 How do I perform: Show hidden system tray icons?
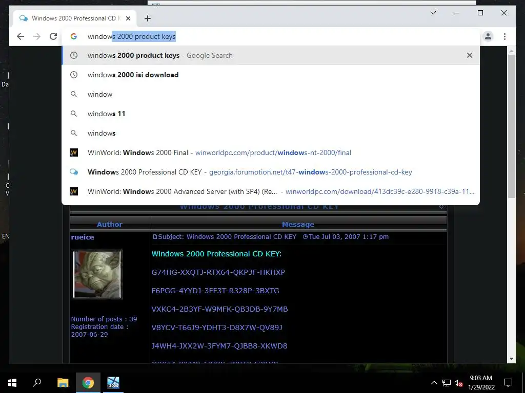(434, 383)
